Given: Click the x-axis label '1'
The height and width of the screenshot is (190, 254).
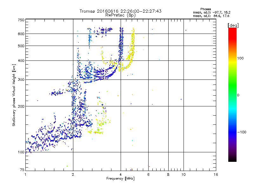Looking at the screenshot, I should [25, 174].
